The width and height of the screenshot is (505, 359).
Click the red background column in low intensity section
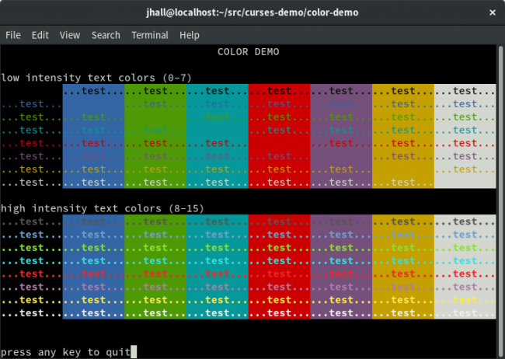[x=280, y=136]
